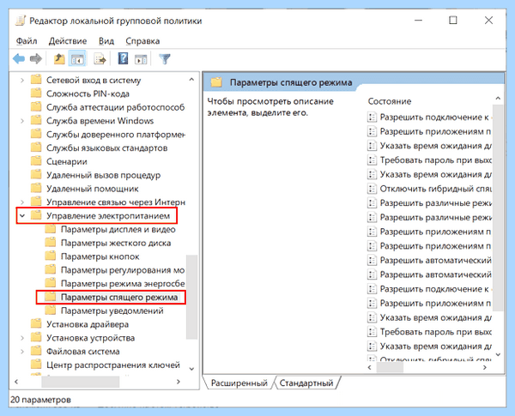Viewport: 515px width, 416px height.
Task: Select Службы доверенного платформенного folder
Action: coord(116,135)
